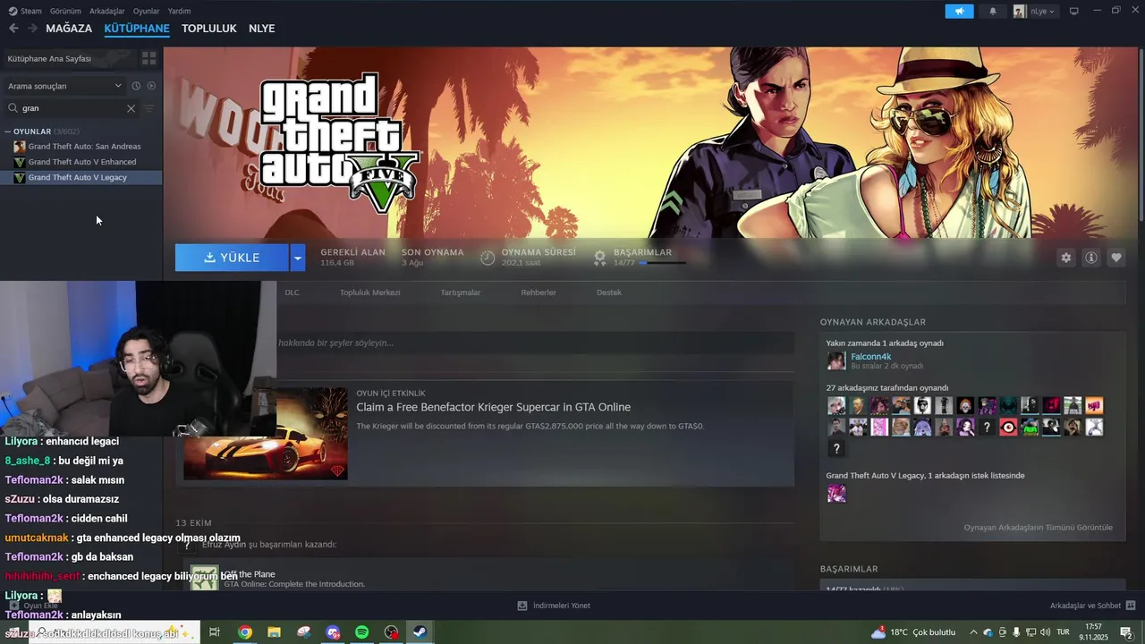Viewport: 1145px width, 644px height.
Task: Click Falconn4k's avatar
Action: (836, 360)
